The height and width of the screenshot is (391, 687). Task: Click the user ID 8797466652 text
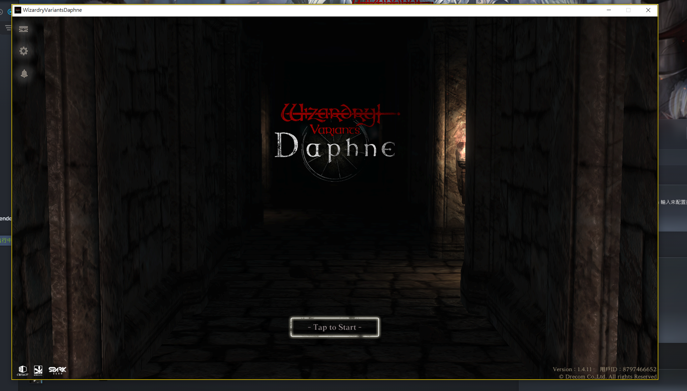pyautogui.click(x=628, y=369)
